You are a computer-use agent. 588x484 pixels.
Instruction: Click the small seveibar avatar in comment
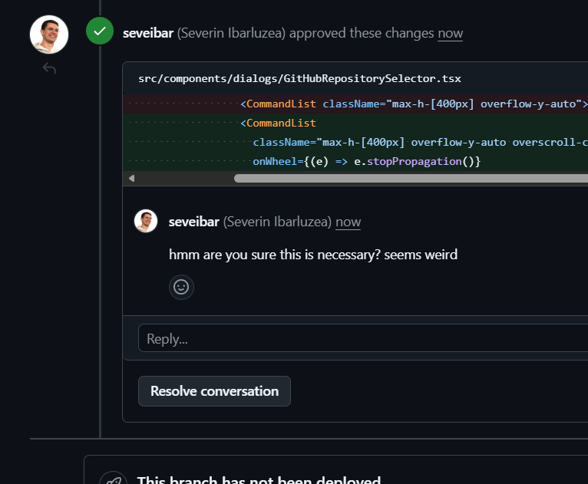pyautogui.click(x=146, y=222)
